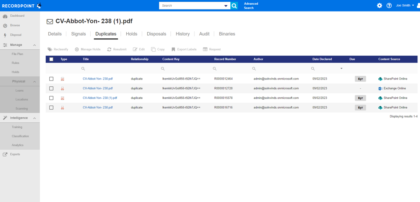Open CV-Abbot-Yon- 238 (1).pdf link

point(100,98)
